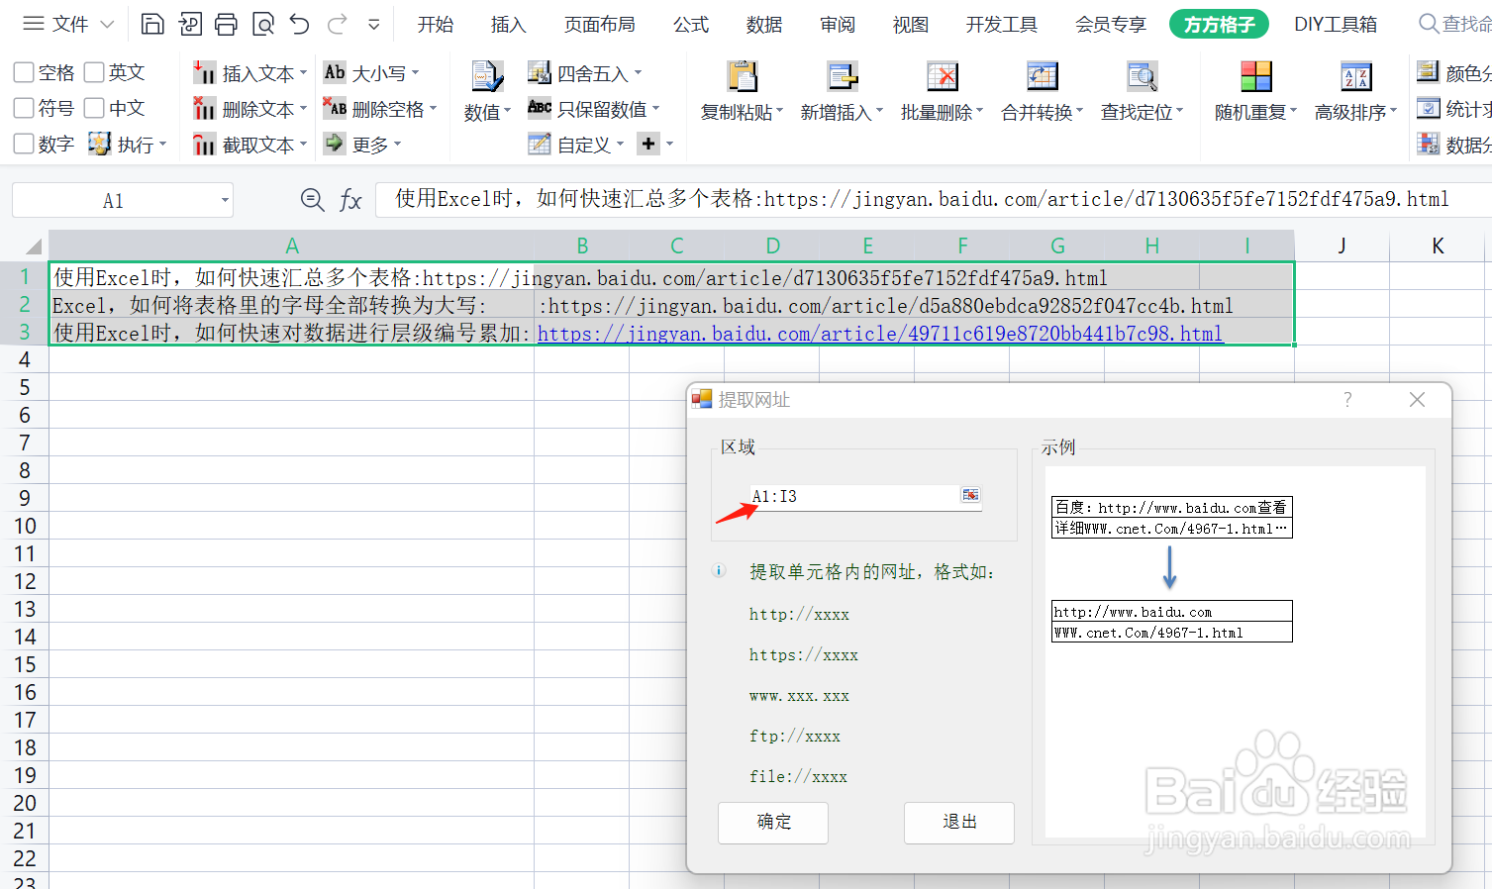Click the 插入文本 icon
The height and width of the screenshot is (889, 1492).
coord(204,72)
